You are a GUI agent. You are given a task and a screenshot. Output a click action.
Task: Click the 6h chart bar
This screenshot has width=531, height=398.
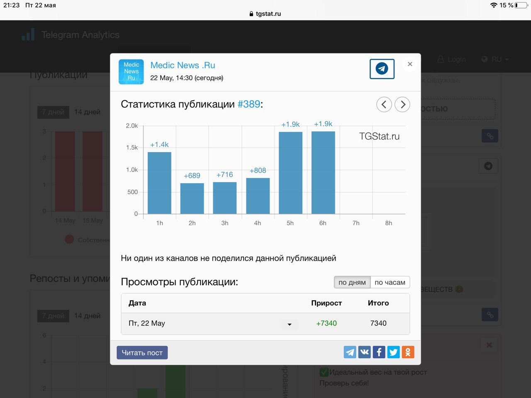click(323, 172)
